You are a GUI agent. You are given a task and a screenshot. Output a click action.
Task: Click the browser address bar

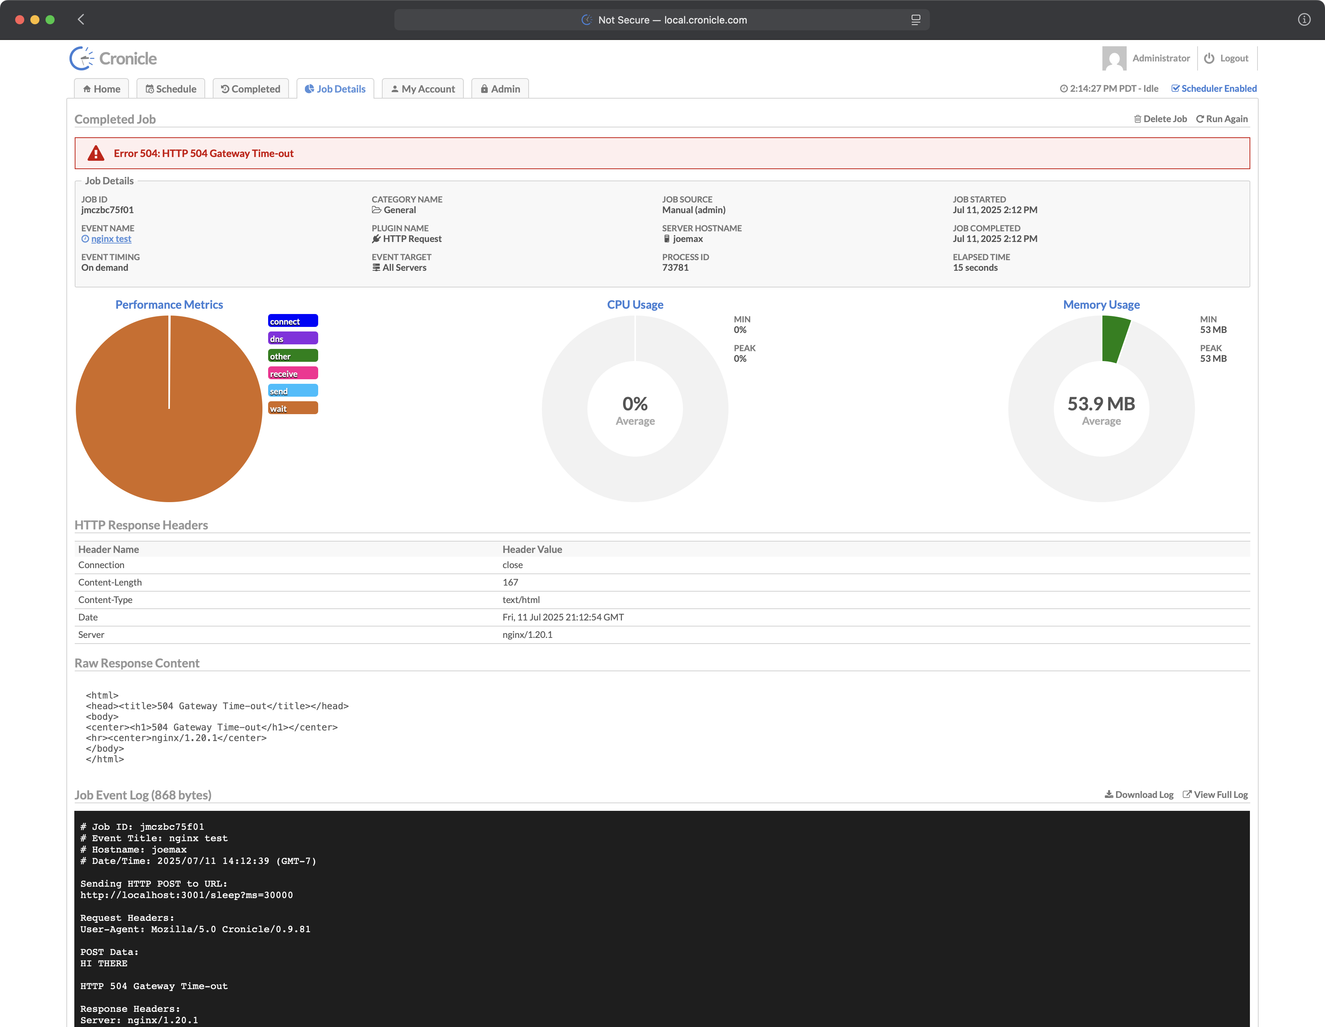tap(661, 20)
